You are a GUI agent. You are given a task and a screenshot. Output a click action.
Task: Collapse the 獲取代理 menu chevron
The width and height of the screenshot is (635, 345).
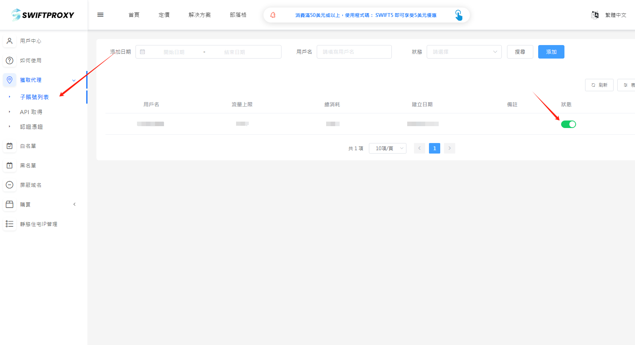74,80
